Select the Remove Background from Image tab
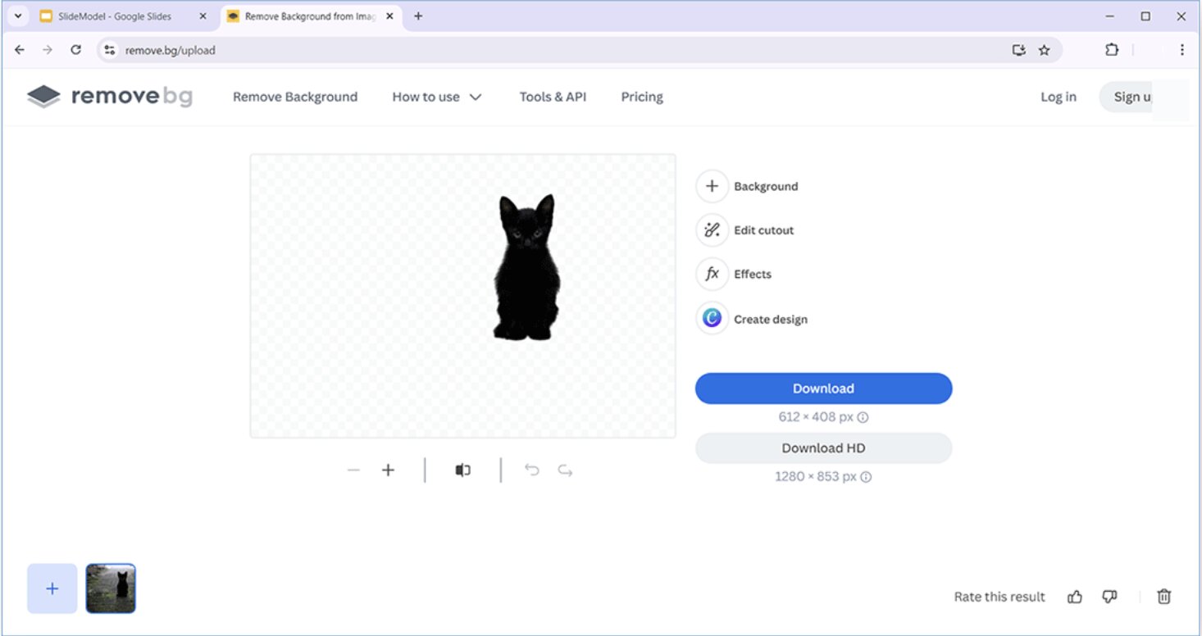The width and height of the screenshot is (1202, 636). pyautogui.click(x=311, y=16)
